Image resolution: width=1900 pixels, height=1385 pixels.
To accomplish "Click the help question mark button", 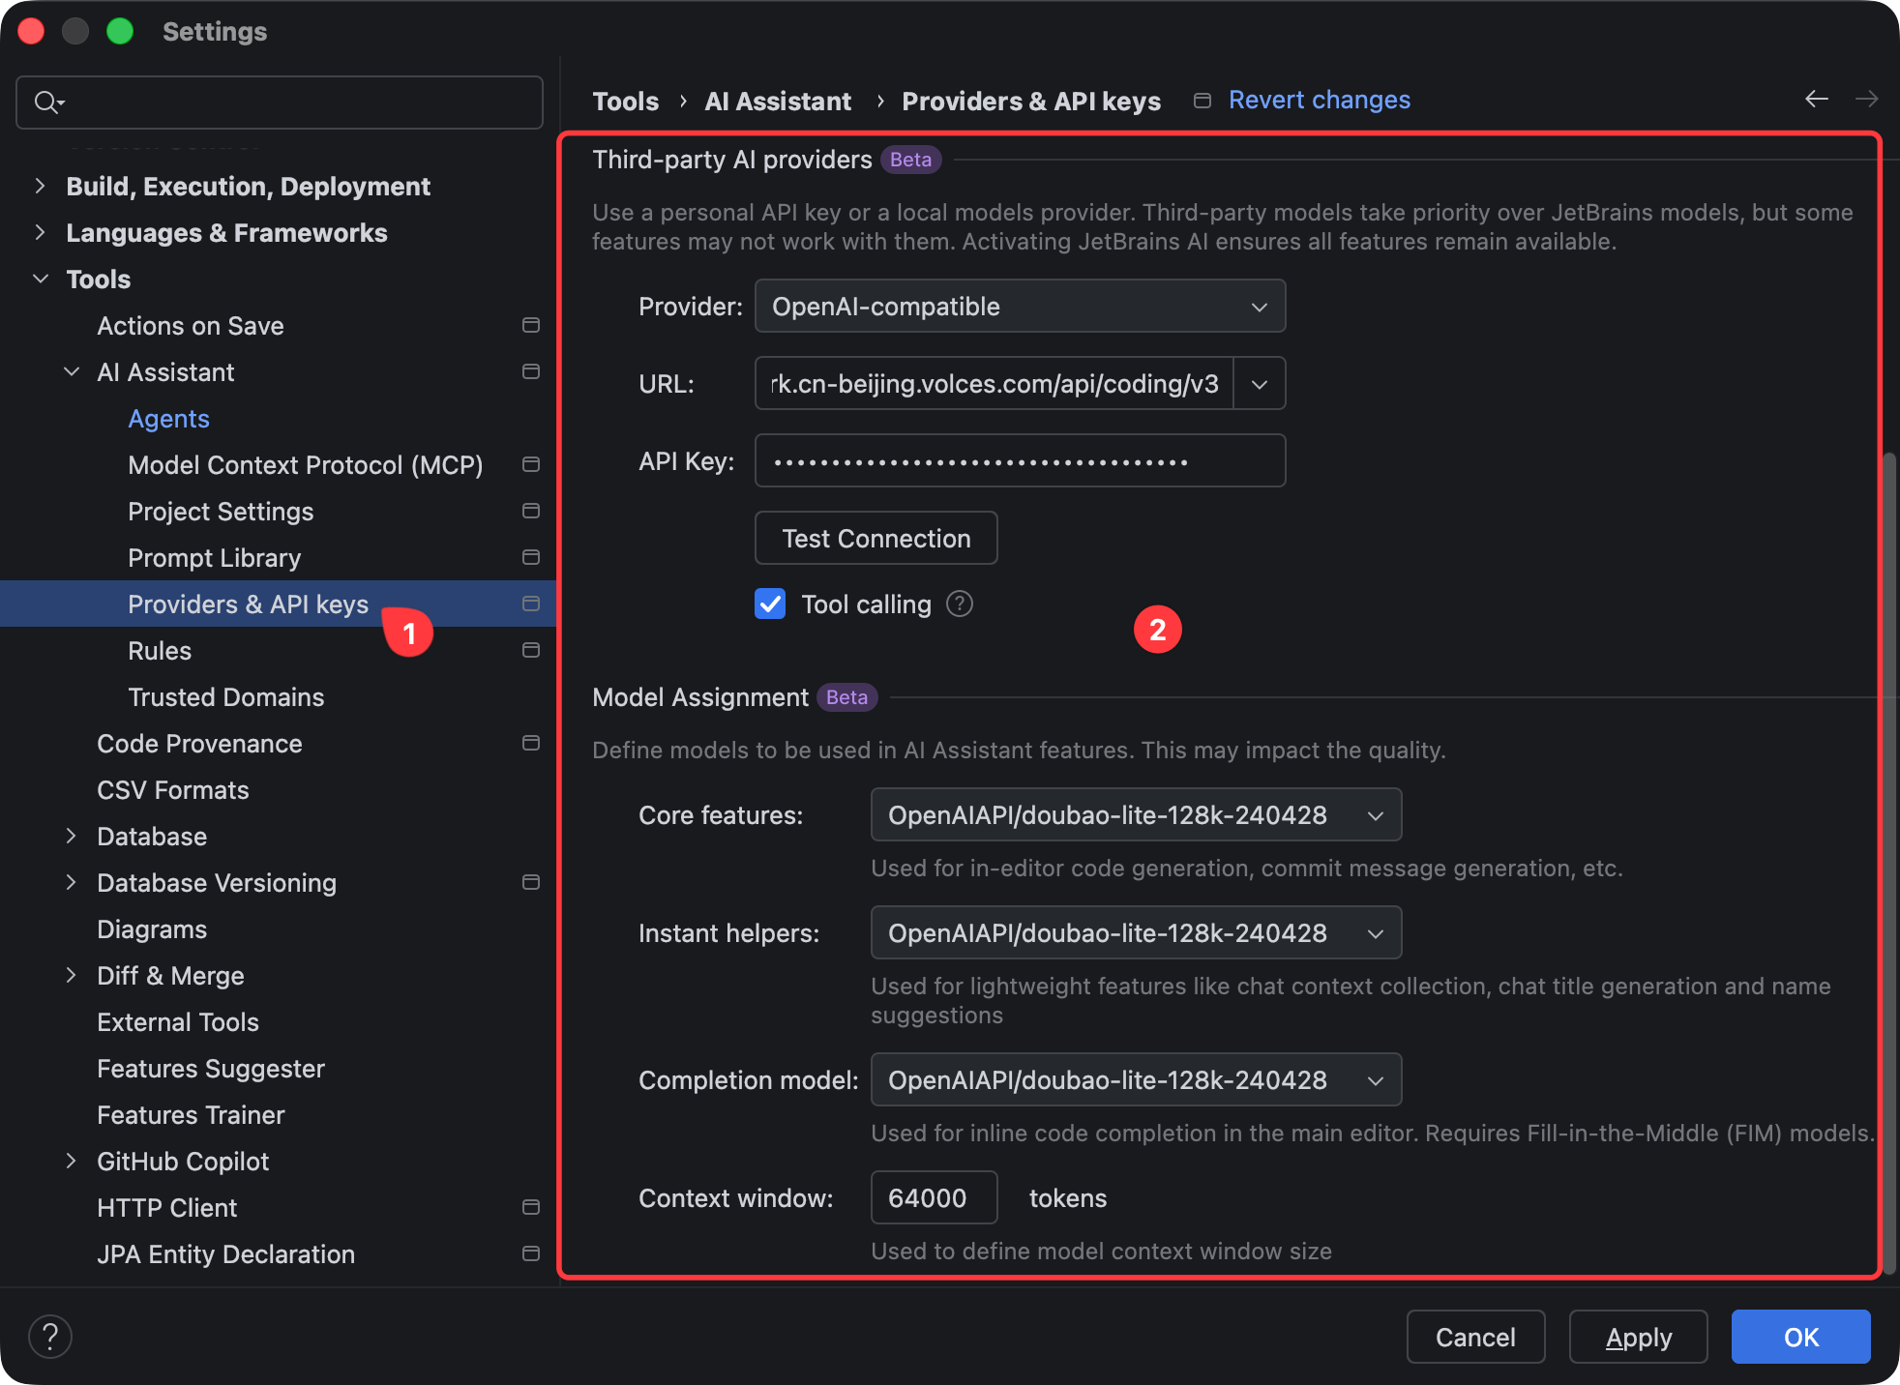I will point(50,1337).
